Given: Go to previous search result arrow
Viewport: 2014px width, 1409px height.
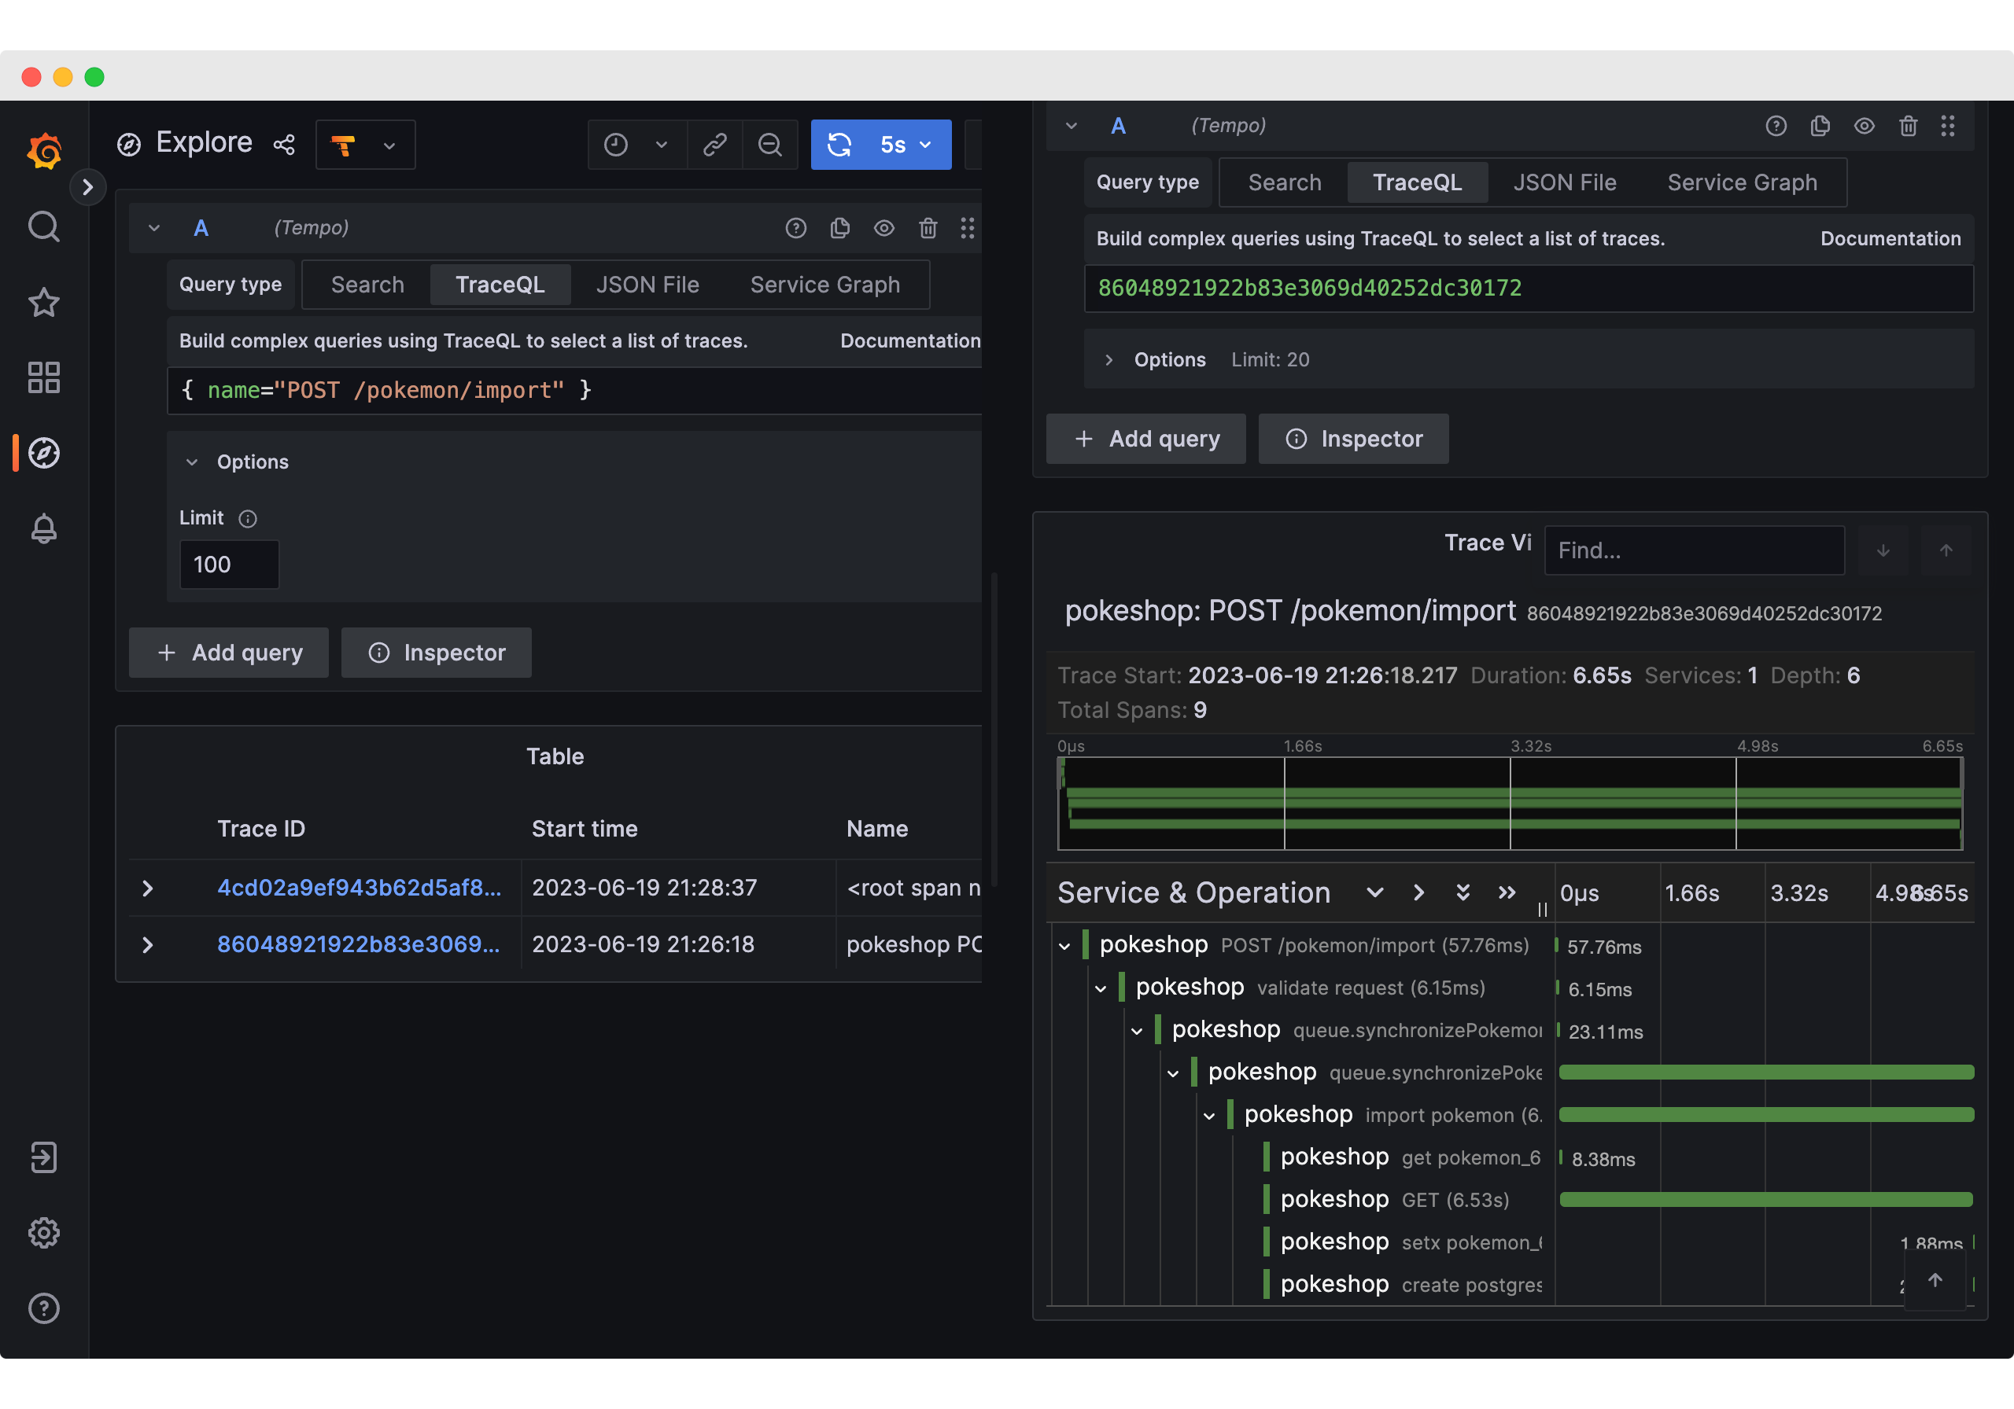Looking at the screenshot, I should pyautogui.click(x=1946, y=550).
